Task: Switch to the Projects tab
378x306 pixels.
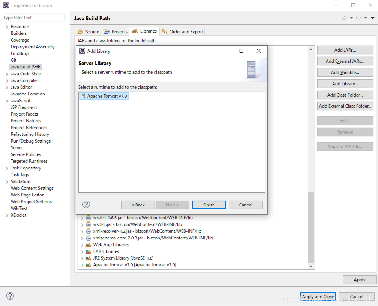Action: (115, 31)
